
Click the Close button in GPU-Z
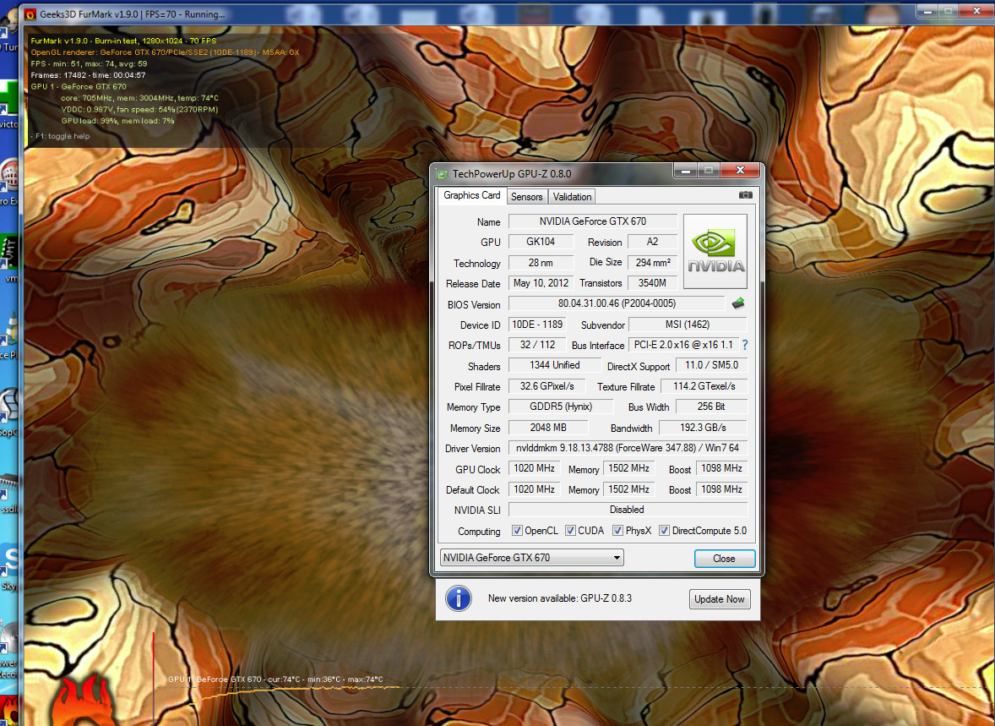tap(724, 559)
